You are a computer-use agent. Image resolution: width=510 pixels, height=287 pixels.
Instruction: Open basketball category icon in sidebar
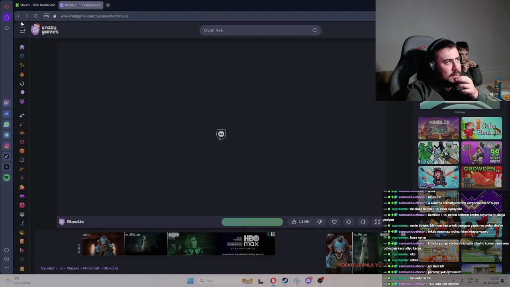coord(22,151)
